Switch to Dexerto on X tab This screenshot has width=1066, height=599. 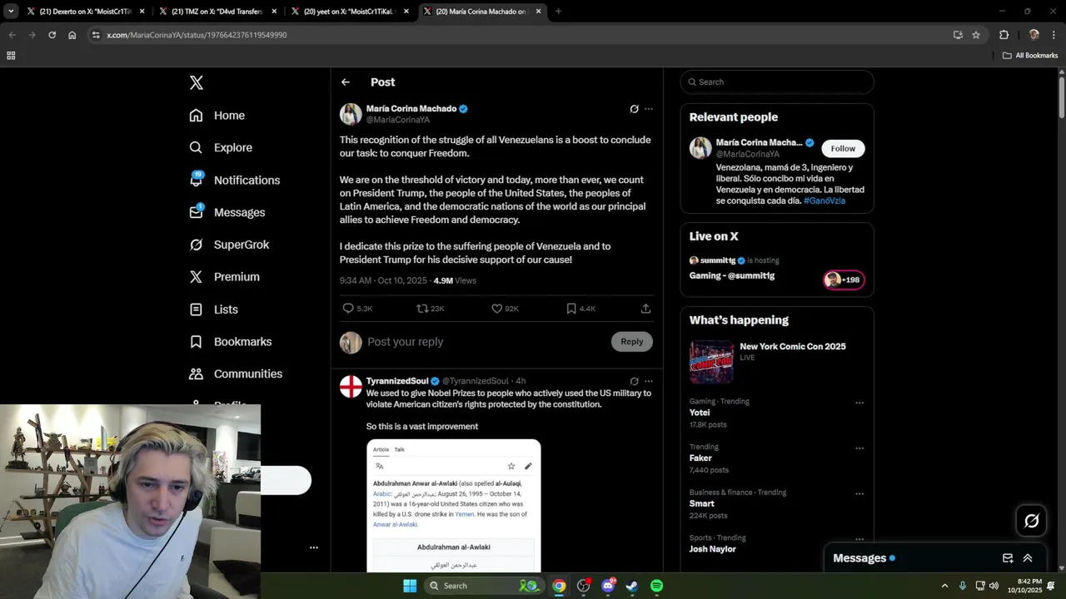coord(86,12)
